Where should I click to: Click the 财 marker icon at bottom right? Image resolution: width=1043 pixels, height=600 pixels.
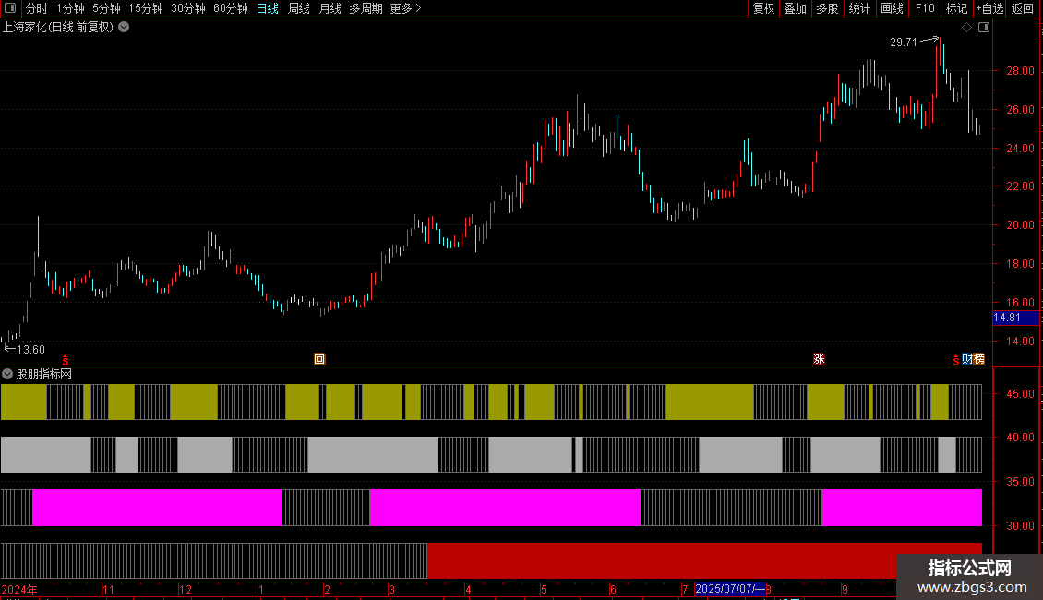coord(967,358)
